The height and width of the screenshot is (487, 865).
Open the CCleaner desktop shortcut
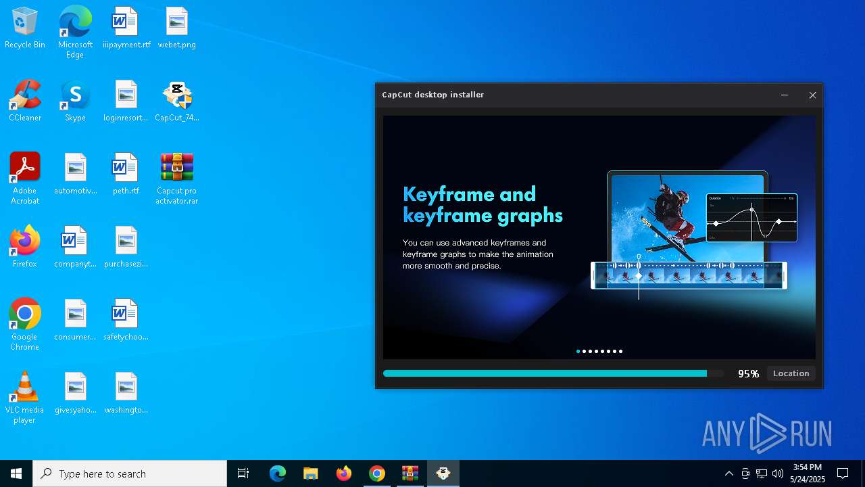25,101
